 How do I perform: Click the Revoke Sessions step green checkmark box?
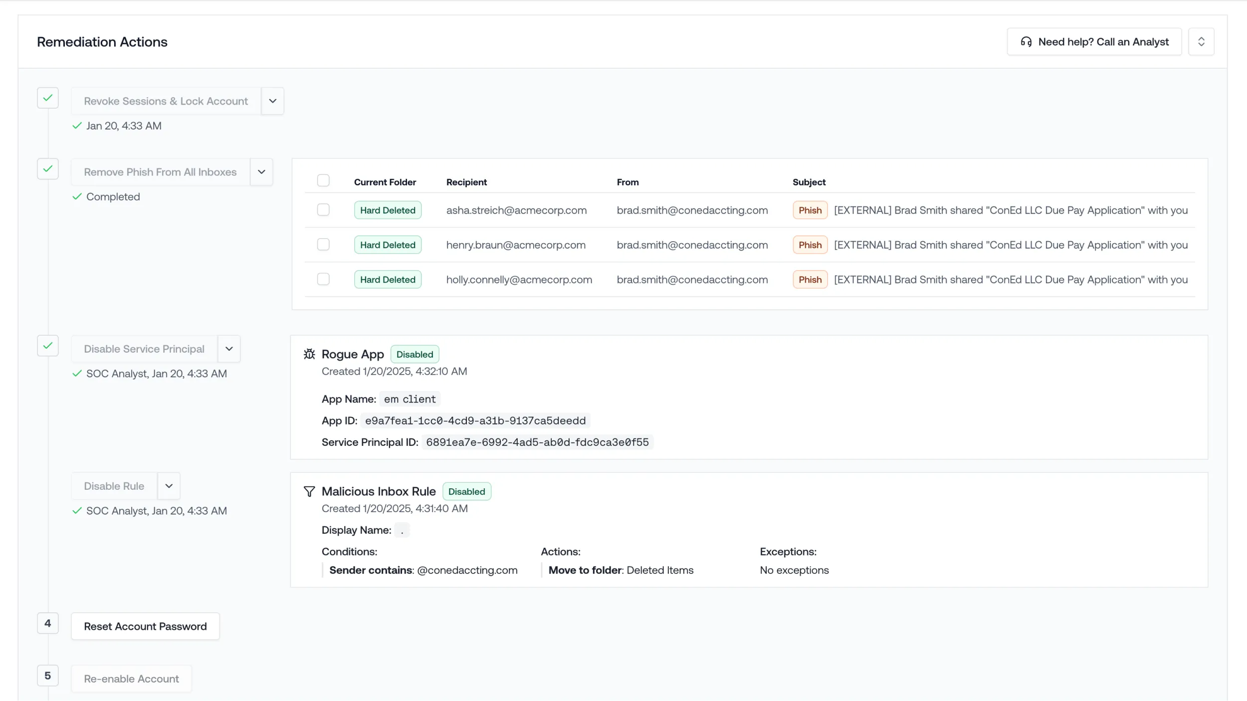pos(48,98)
